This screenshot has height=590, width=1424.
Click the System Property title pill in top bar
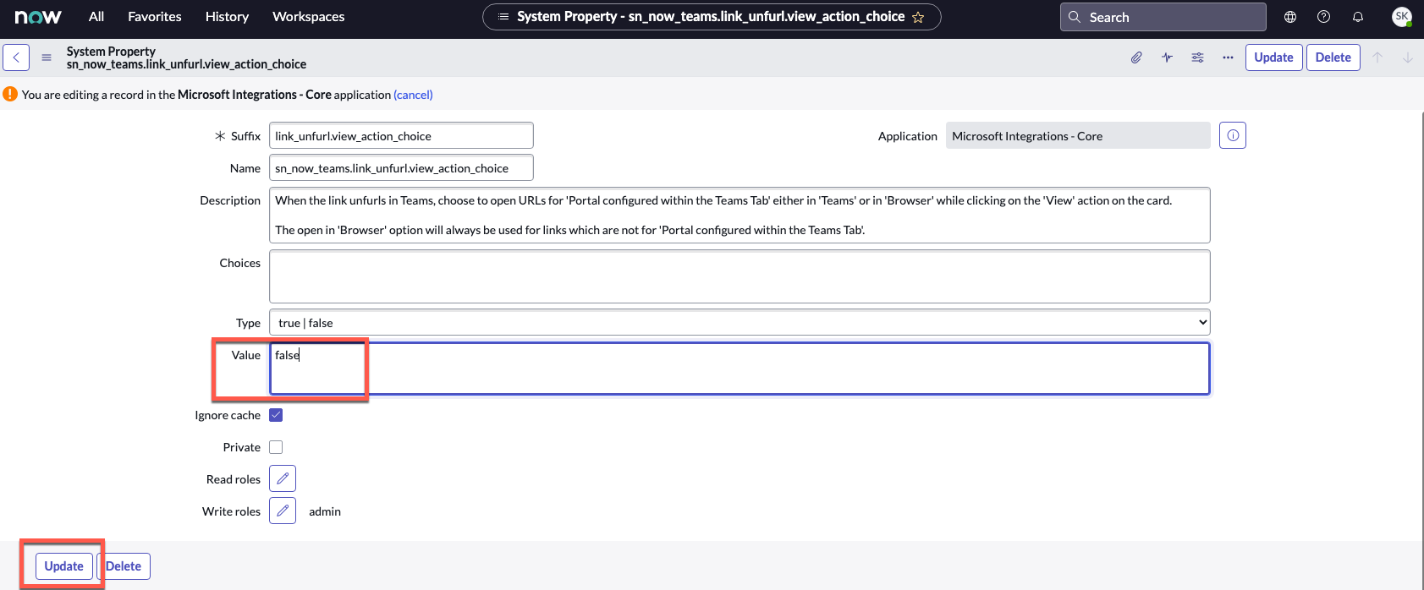tap(712, 17)
